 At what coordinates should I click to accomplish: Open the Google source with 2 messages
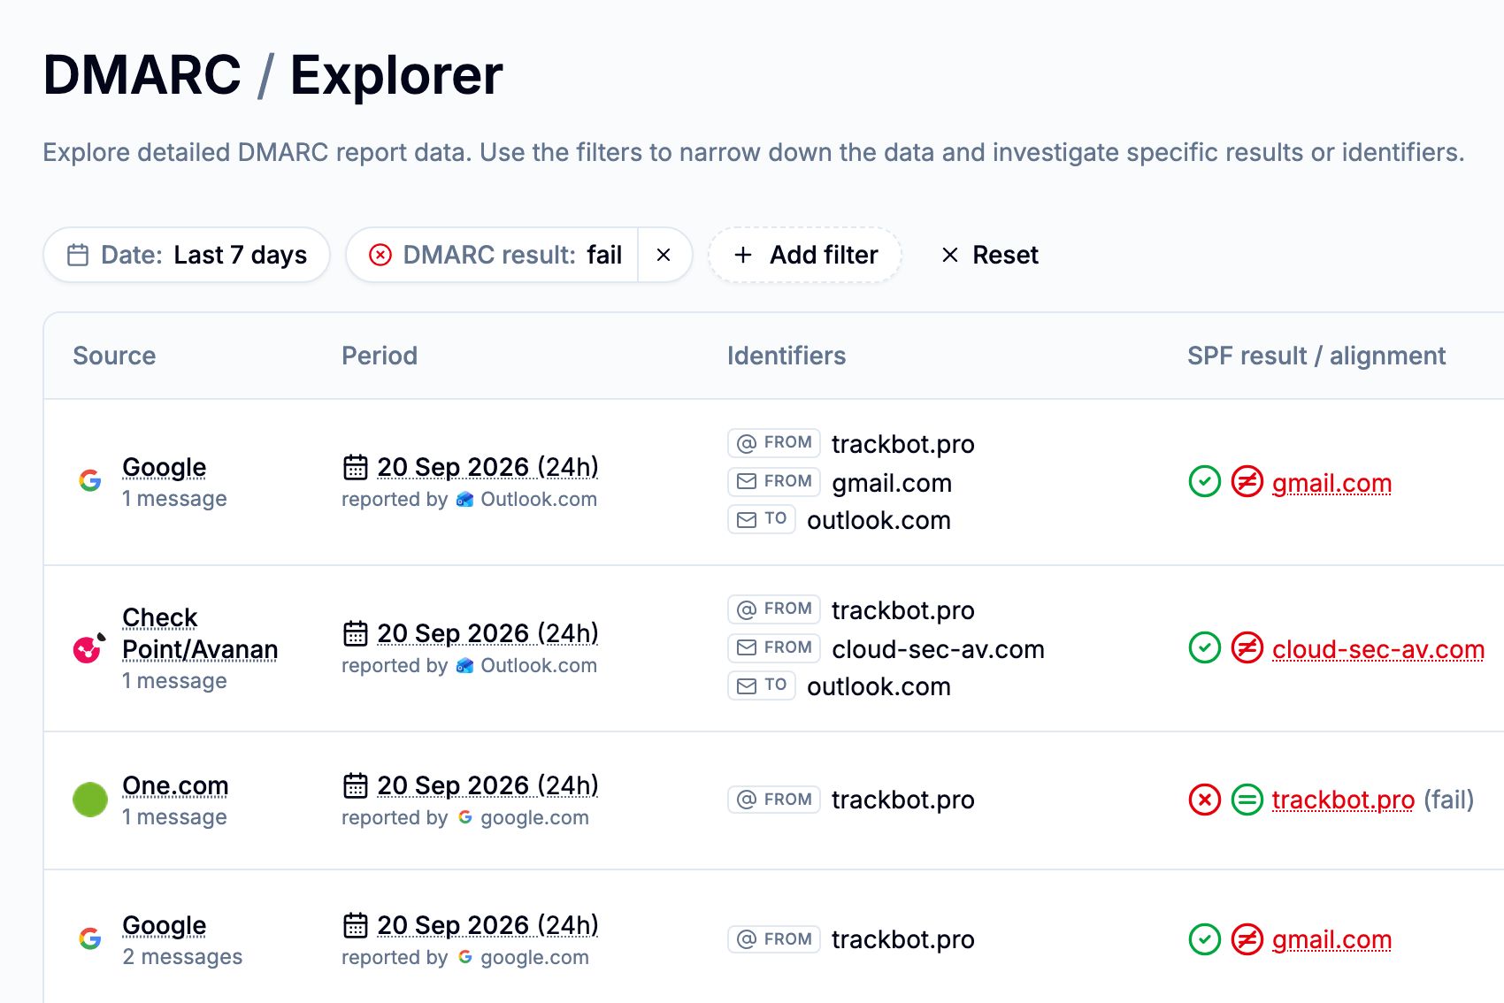(x=164, y=925)
